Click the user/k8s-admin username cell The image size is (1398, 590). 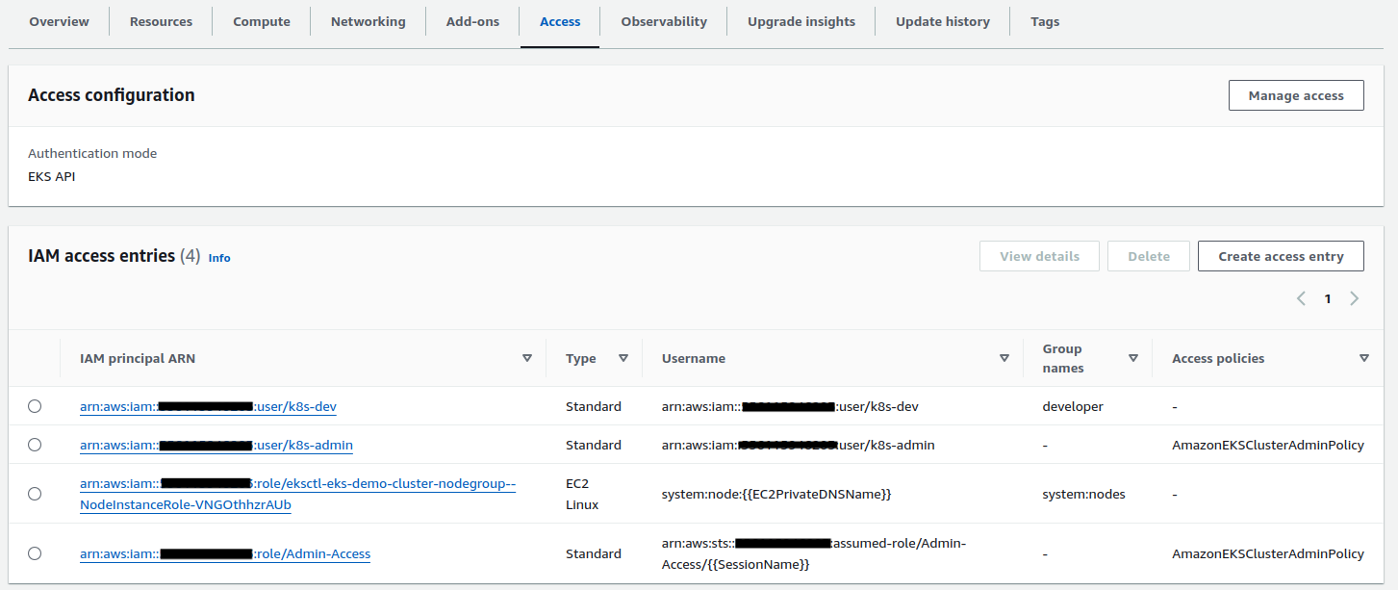tap(799, 445)
